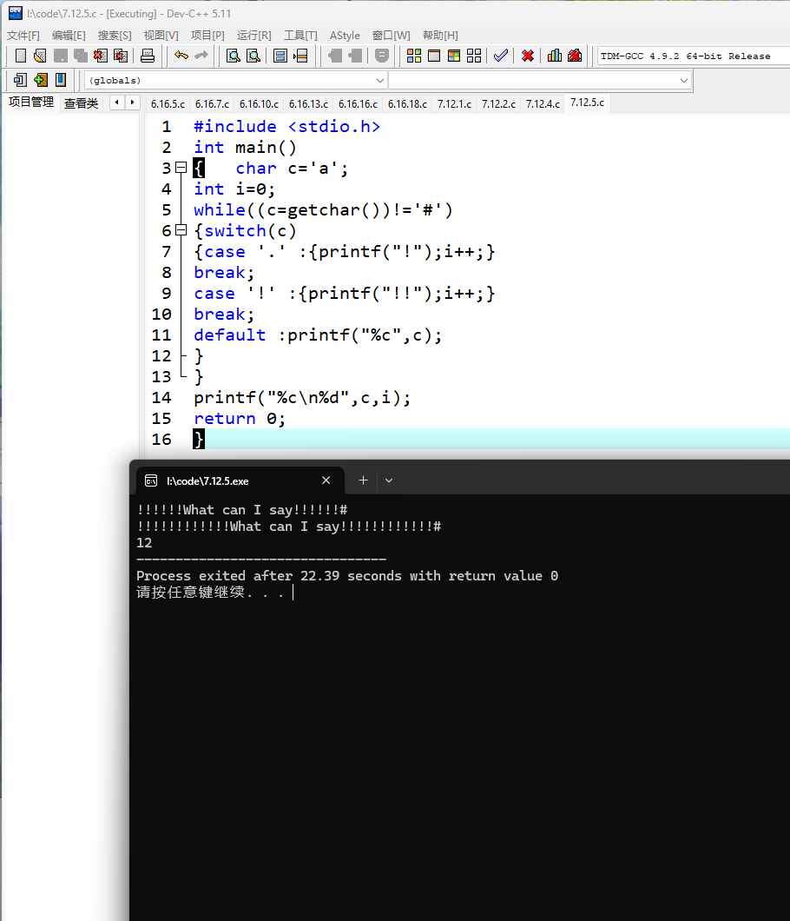
Task: Open the AStyle menu
Action: coord(346,36)
